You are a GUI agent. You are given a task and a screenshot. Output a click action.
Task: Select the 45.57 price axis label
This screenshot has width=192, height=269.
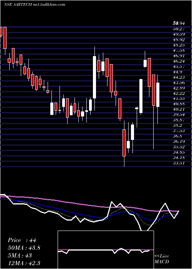click(179, 66)
